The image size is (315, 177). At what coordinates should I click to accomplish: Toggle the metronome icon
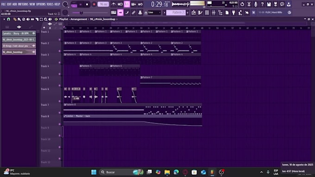point(113,4)
